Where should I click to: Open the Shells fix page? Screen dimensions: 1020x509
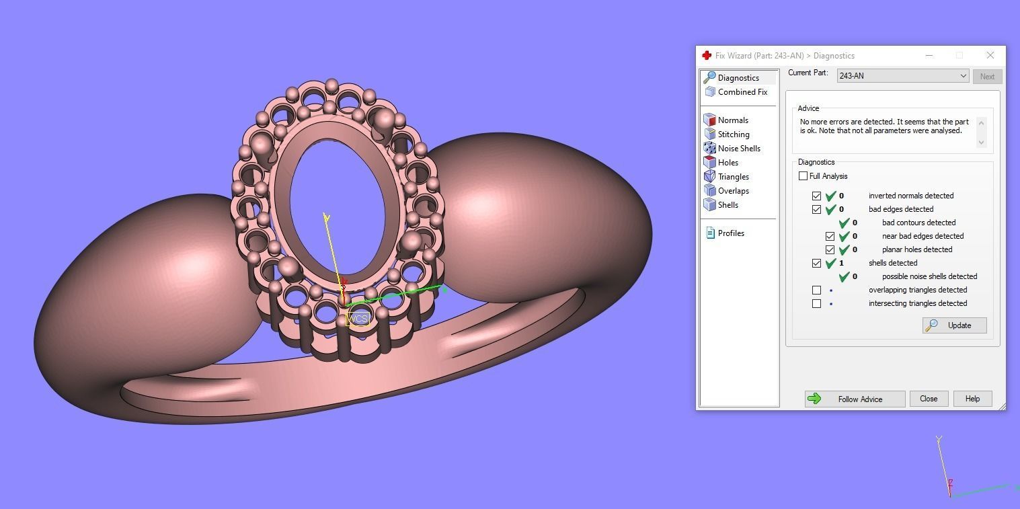[728, 205]
